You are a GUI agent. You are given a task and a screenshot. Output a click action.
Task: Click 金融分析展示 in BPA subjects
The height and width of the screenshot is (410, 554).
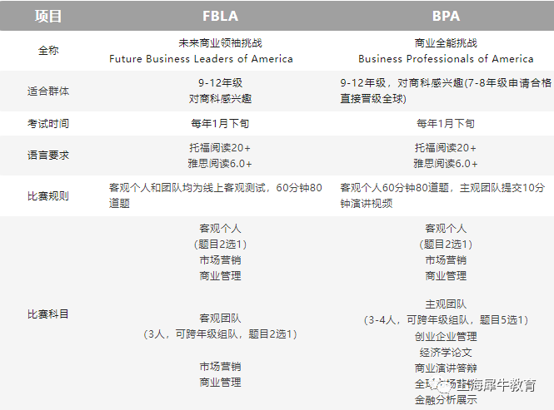(446, 400)
